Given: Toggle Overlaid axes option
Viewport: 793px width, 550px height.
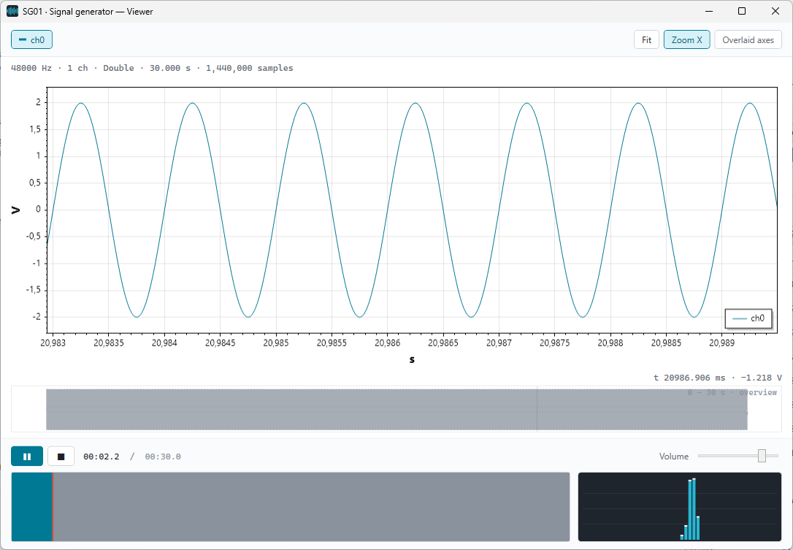Looking at the screenshot, I should click(748, 40).
